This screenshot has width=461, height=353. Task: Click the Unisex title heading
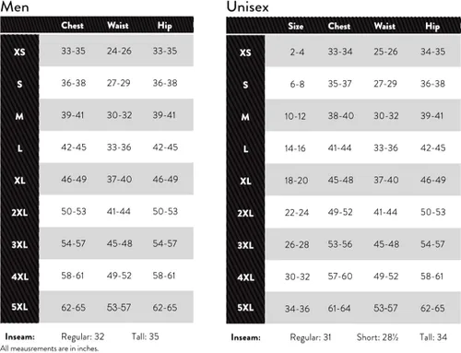pyautogui.click(x=248, y=6)
